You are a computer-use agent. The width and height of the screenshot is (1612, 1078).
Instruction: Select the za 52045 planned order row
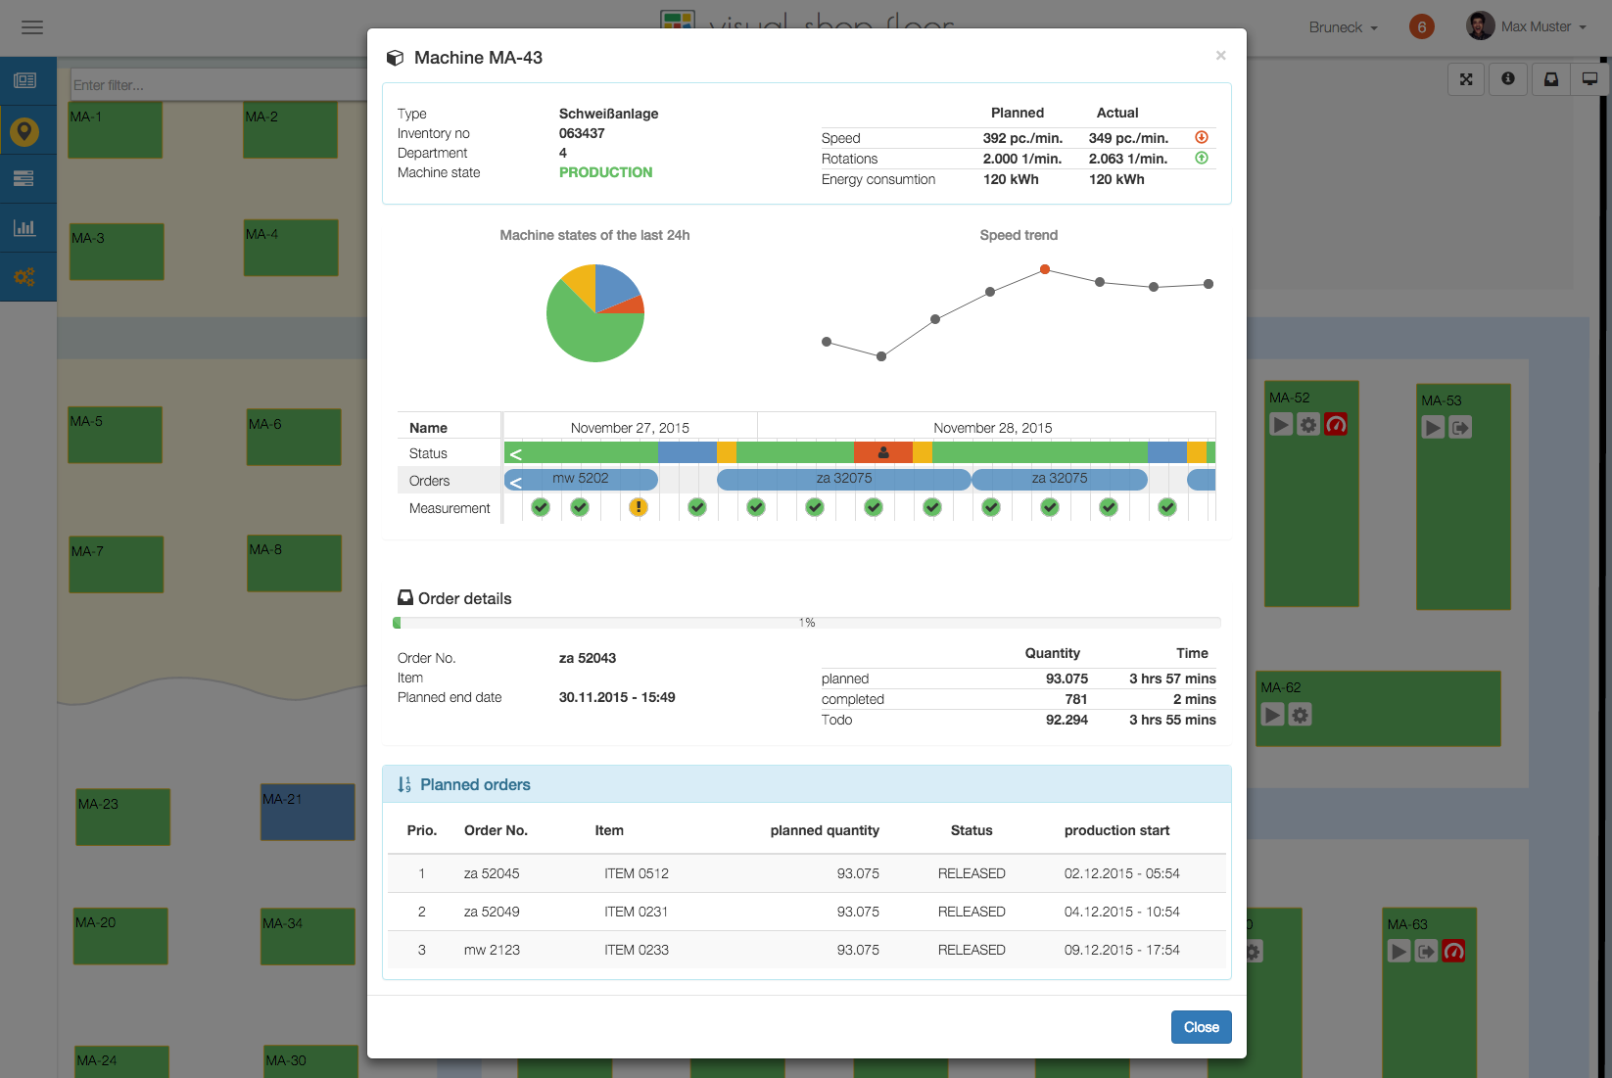click(x=806, y=873)
